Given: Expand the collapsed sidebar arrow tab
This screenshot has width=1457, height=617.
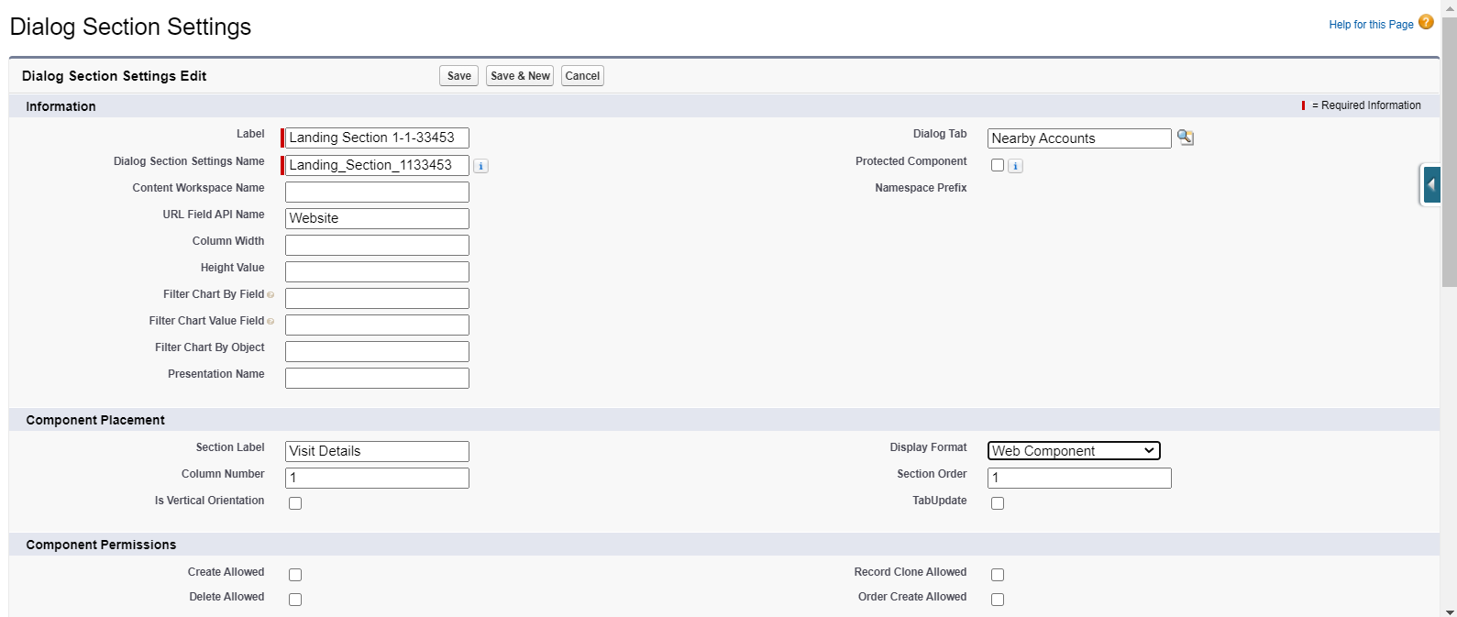Looking at the screenshot, I should point(1430,185).
